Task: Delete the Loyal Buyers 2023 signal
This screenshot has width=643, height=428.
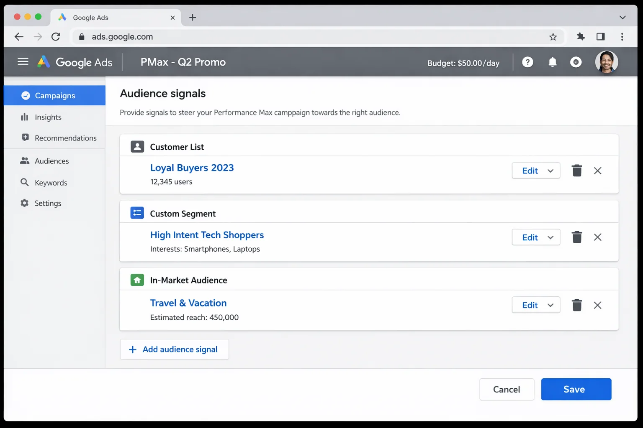Action: coord(577,171)
